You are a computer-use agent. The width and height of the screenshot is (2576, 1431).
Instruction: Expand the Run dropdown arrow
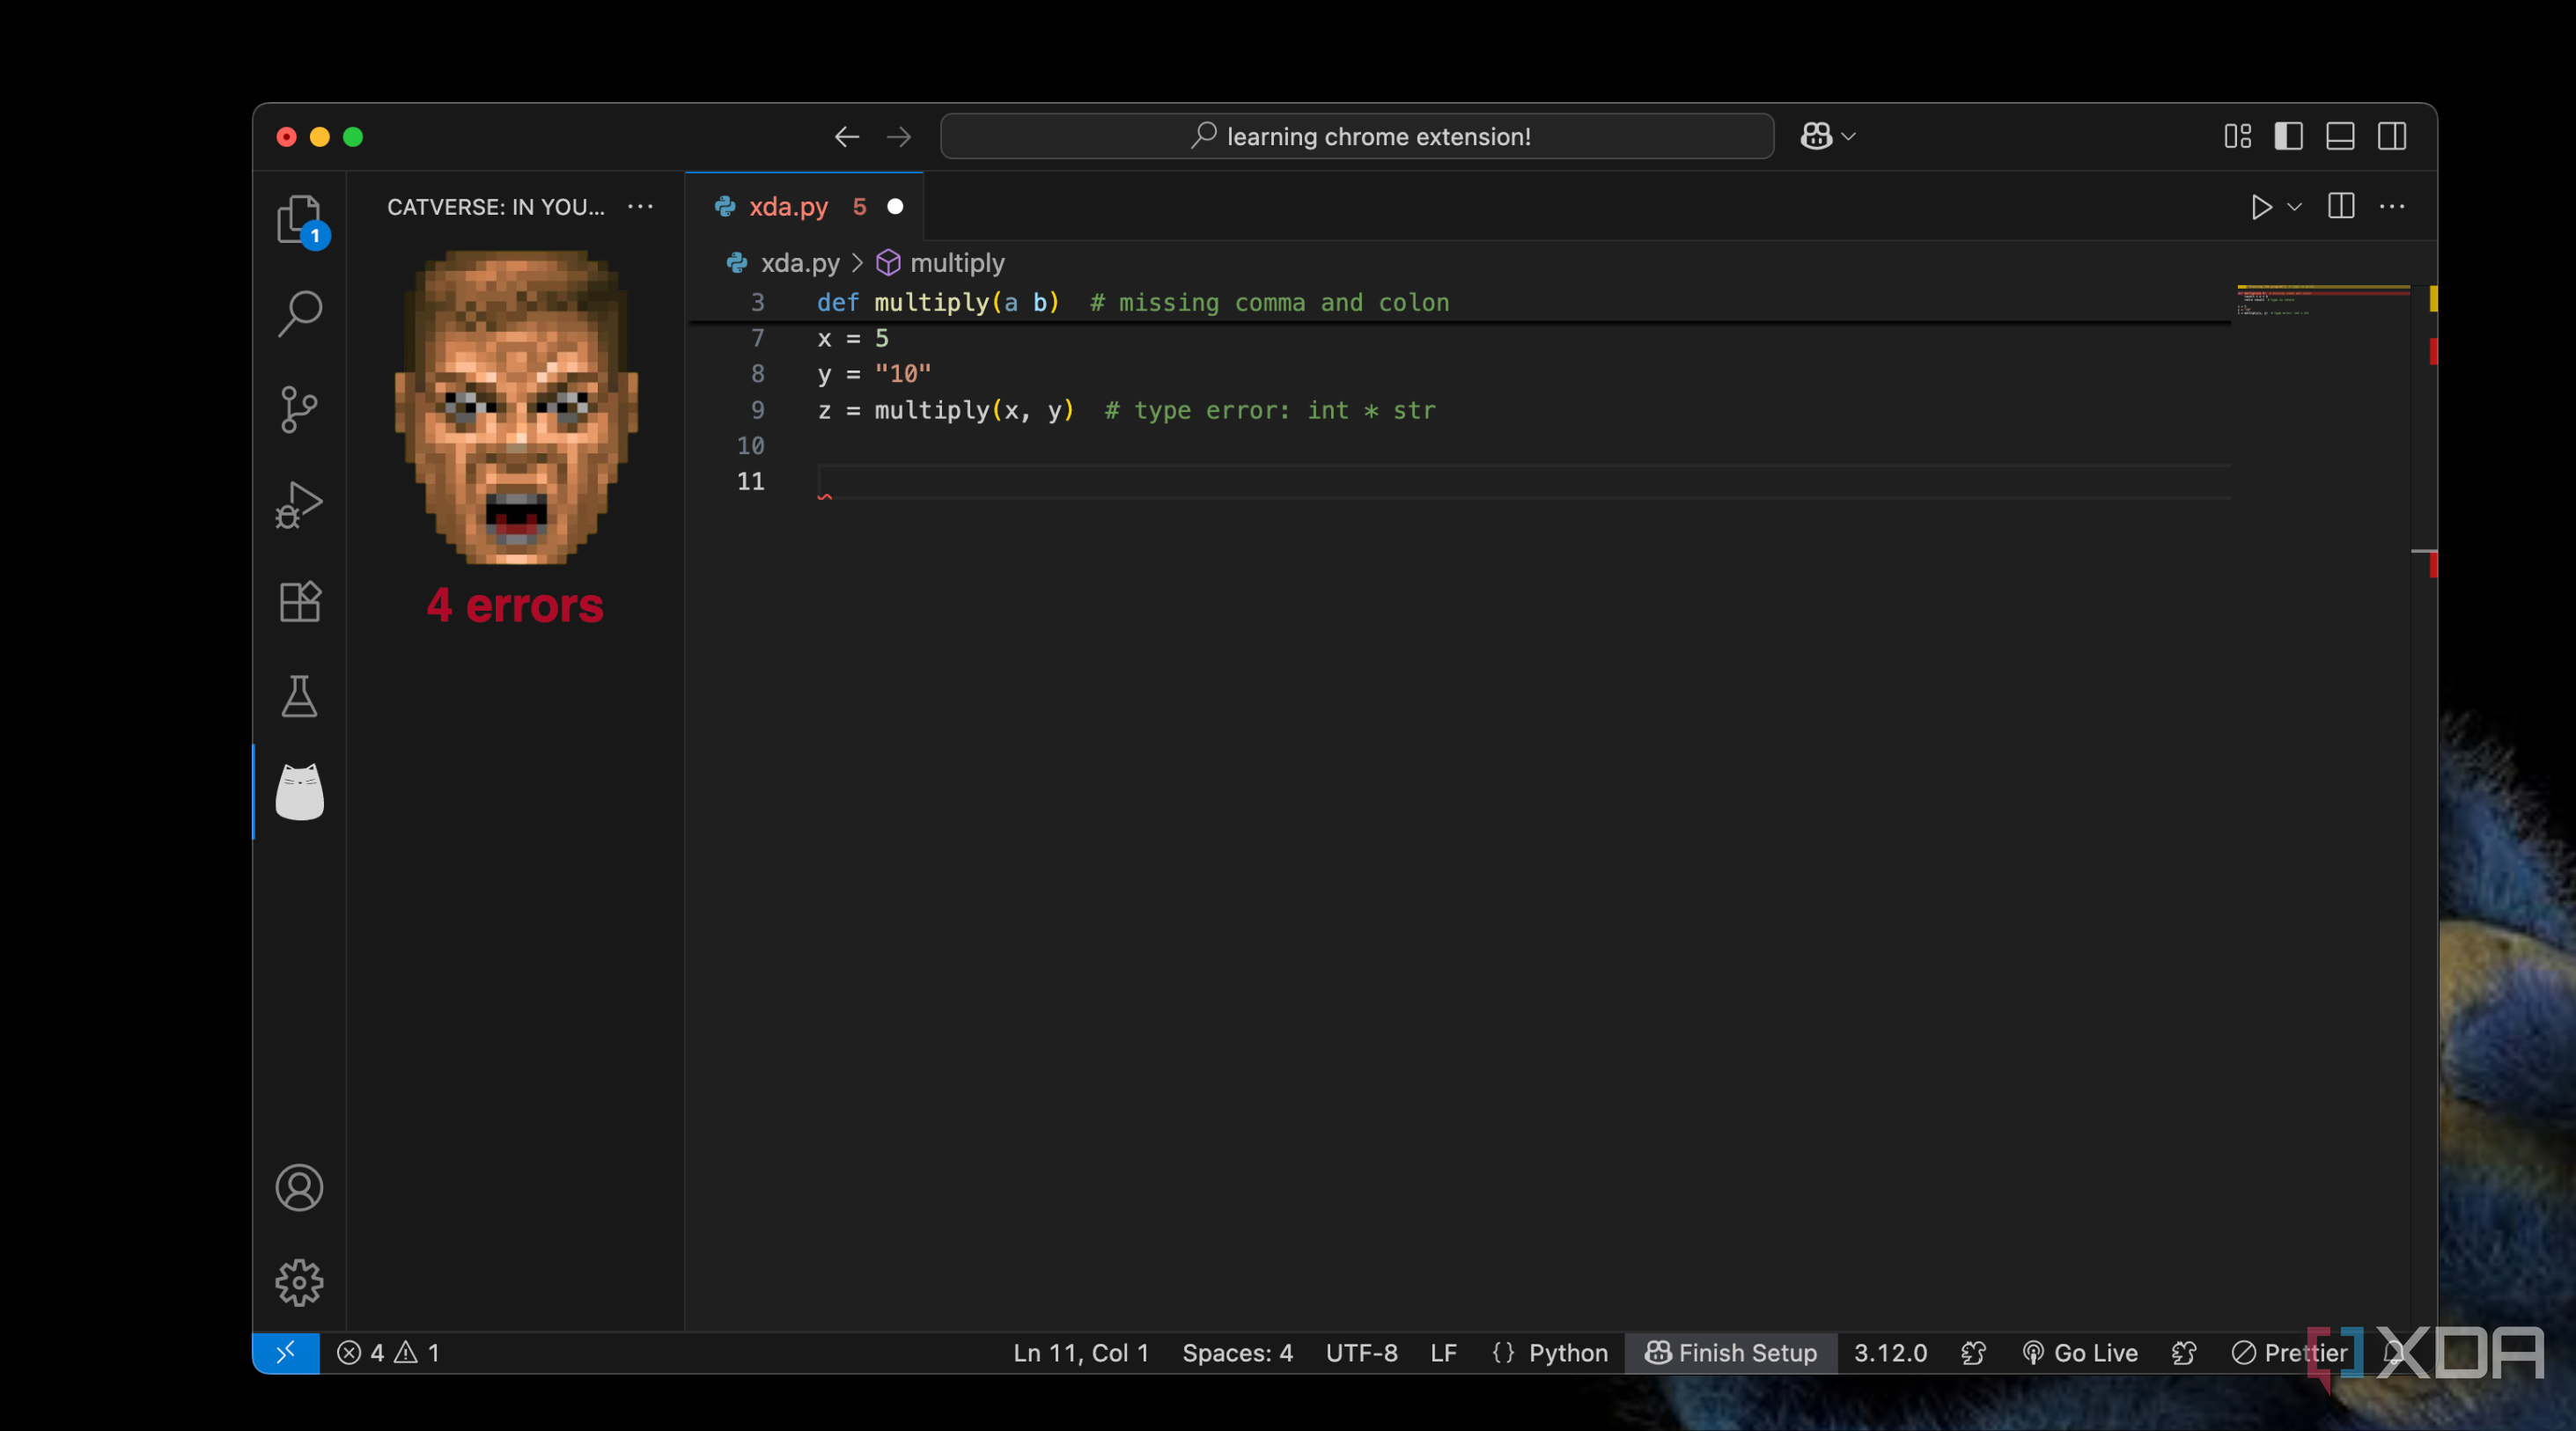click(2295, 207)
